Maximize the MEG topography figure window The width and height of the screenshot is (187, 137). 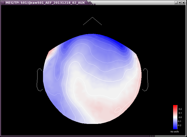pos(180,3)
